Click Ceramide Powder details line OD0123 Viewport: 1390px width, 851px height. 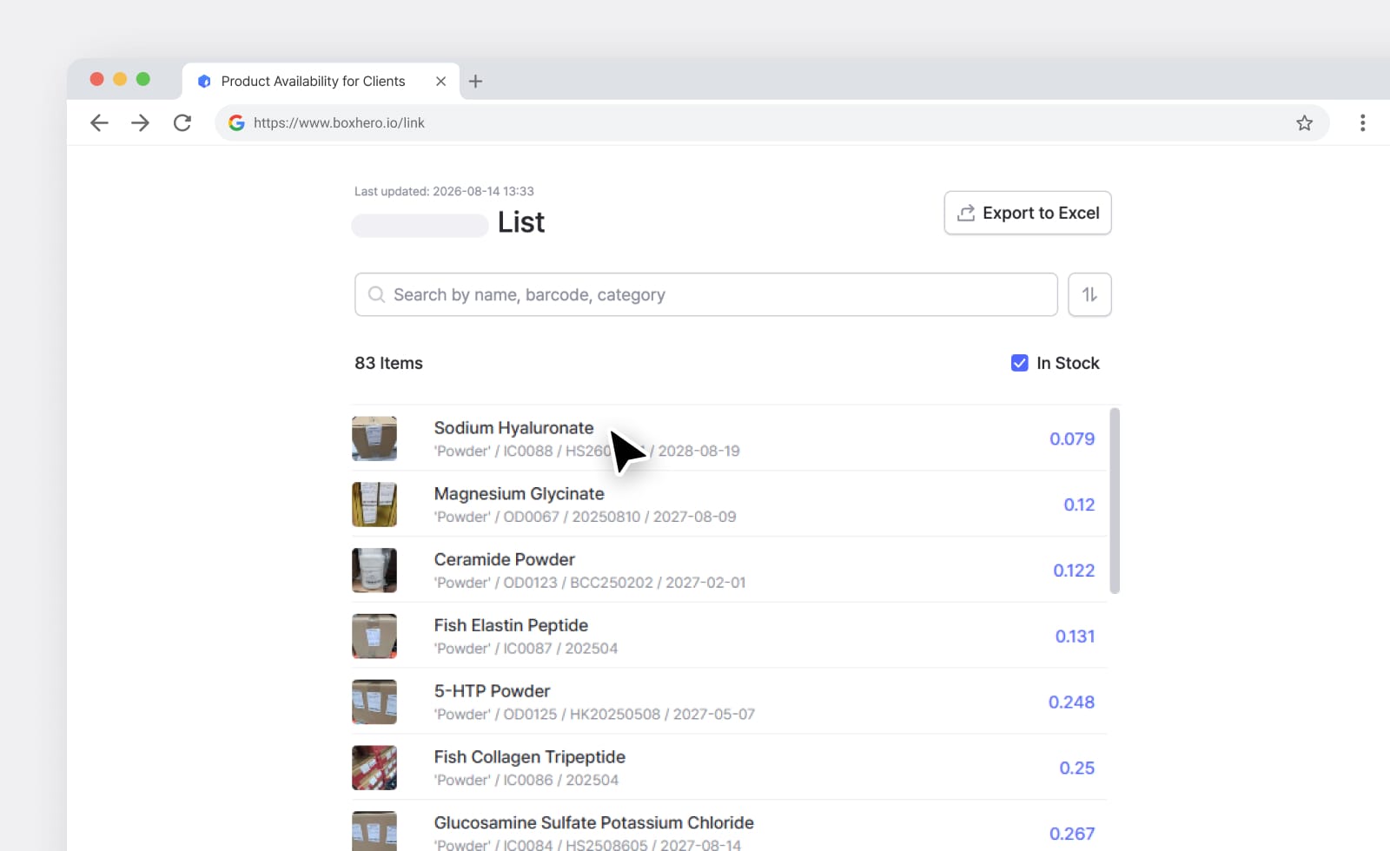pos(590,583)
